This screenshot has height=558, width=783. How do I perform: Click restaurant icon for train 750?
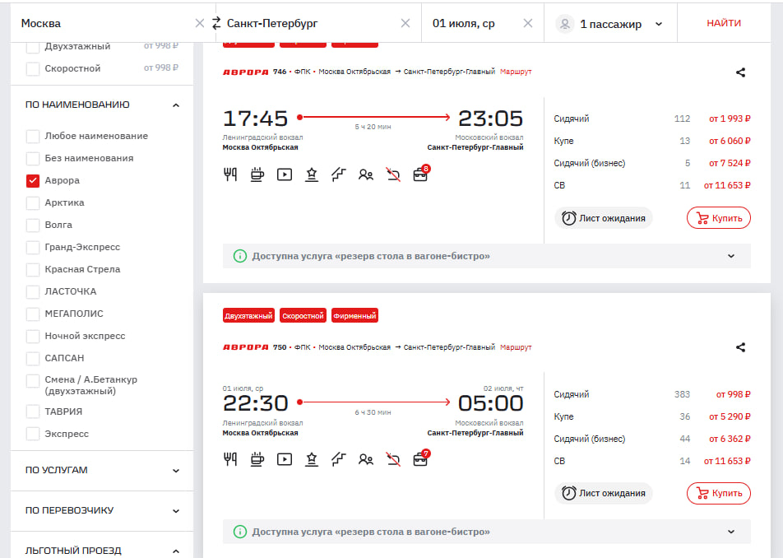click(230, 459)
